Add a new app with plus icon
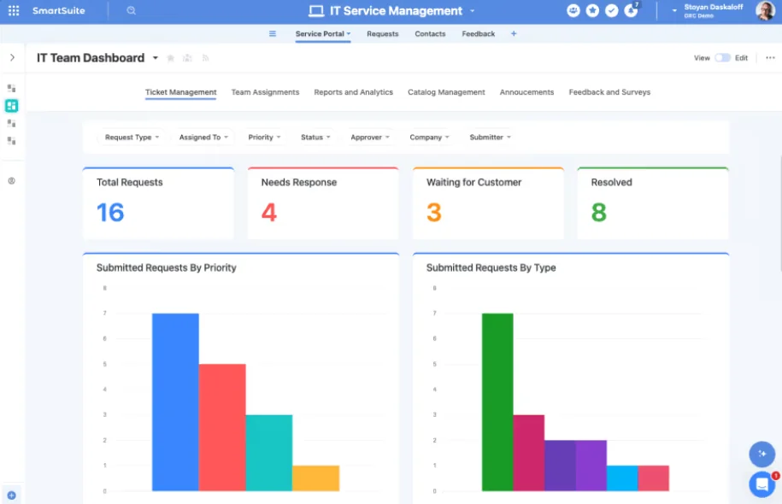The height and width of the screenshot is (504, 782). [x=514, y=34]
